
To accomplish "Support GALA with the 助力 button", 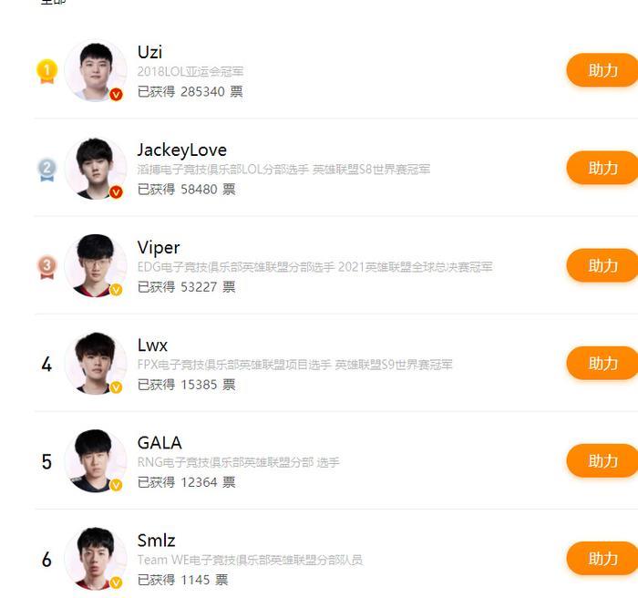I will pyautogui.click(x=602, y=461).
